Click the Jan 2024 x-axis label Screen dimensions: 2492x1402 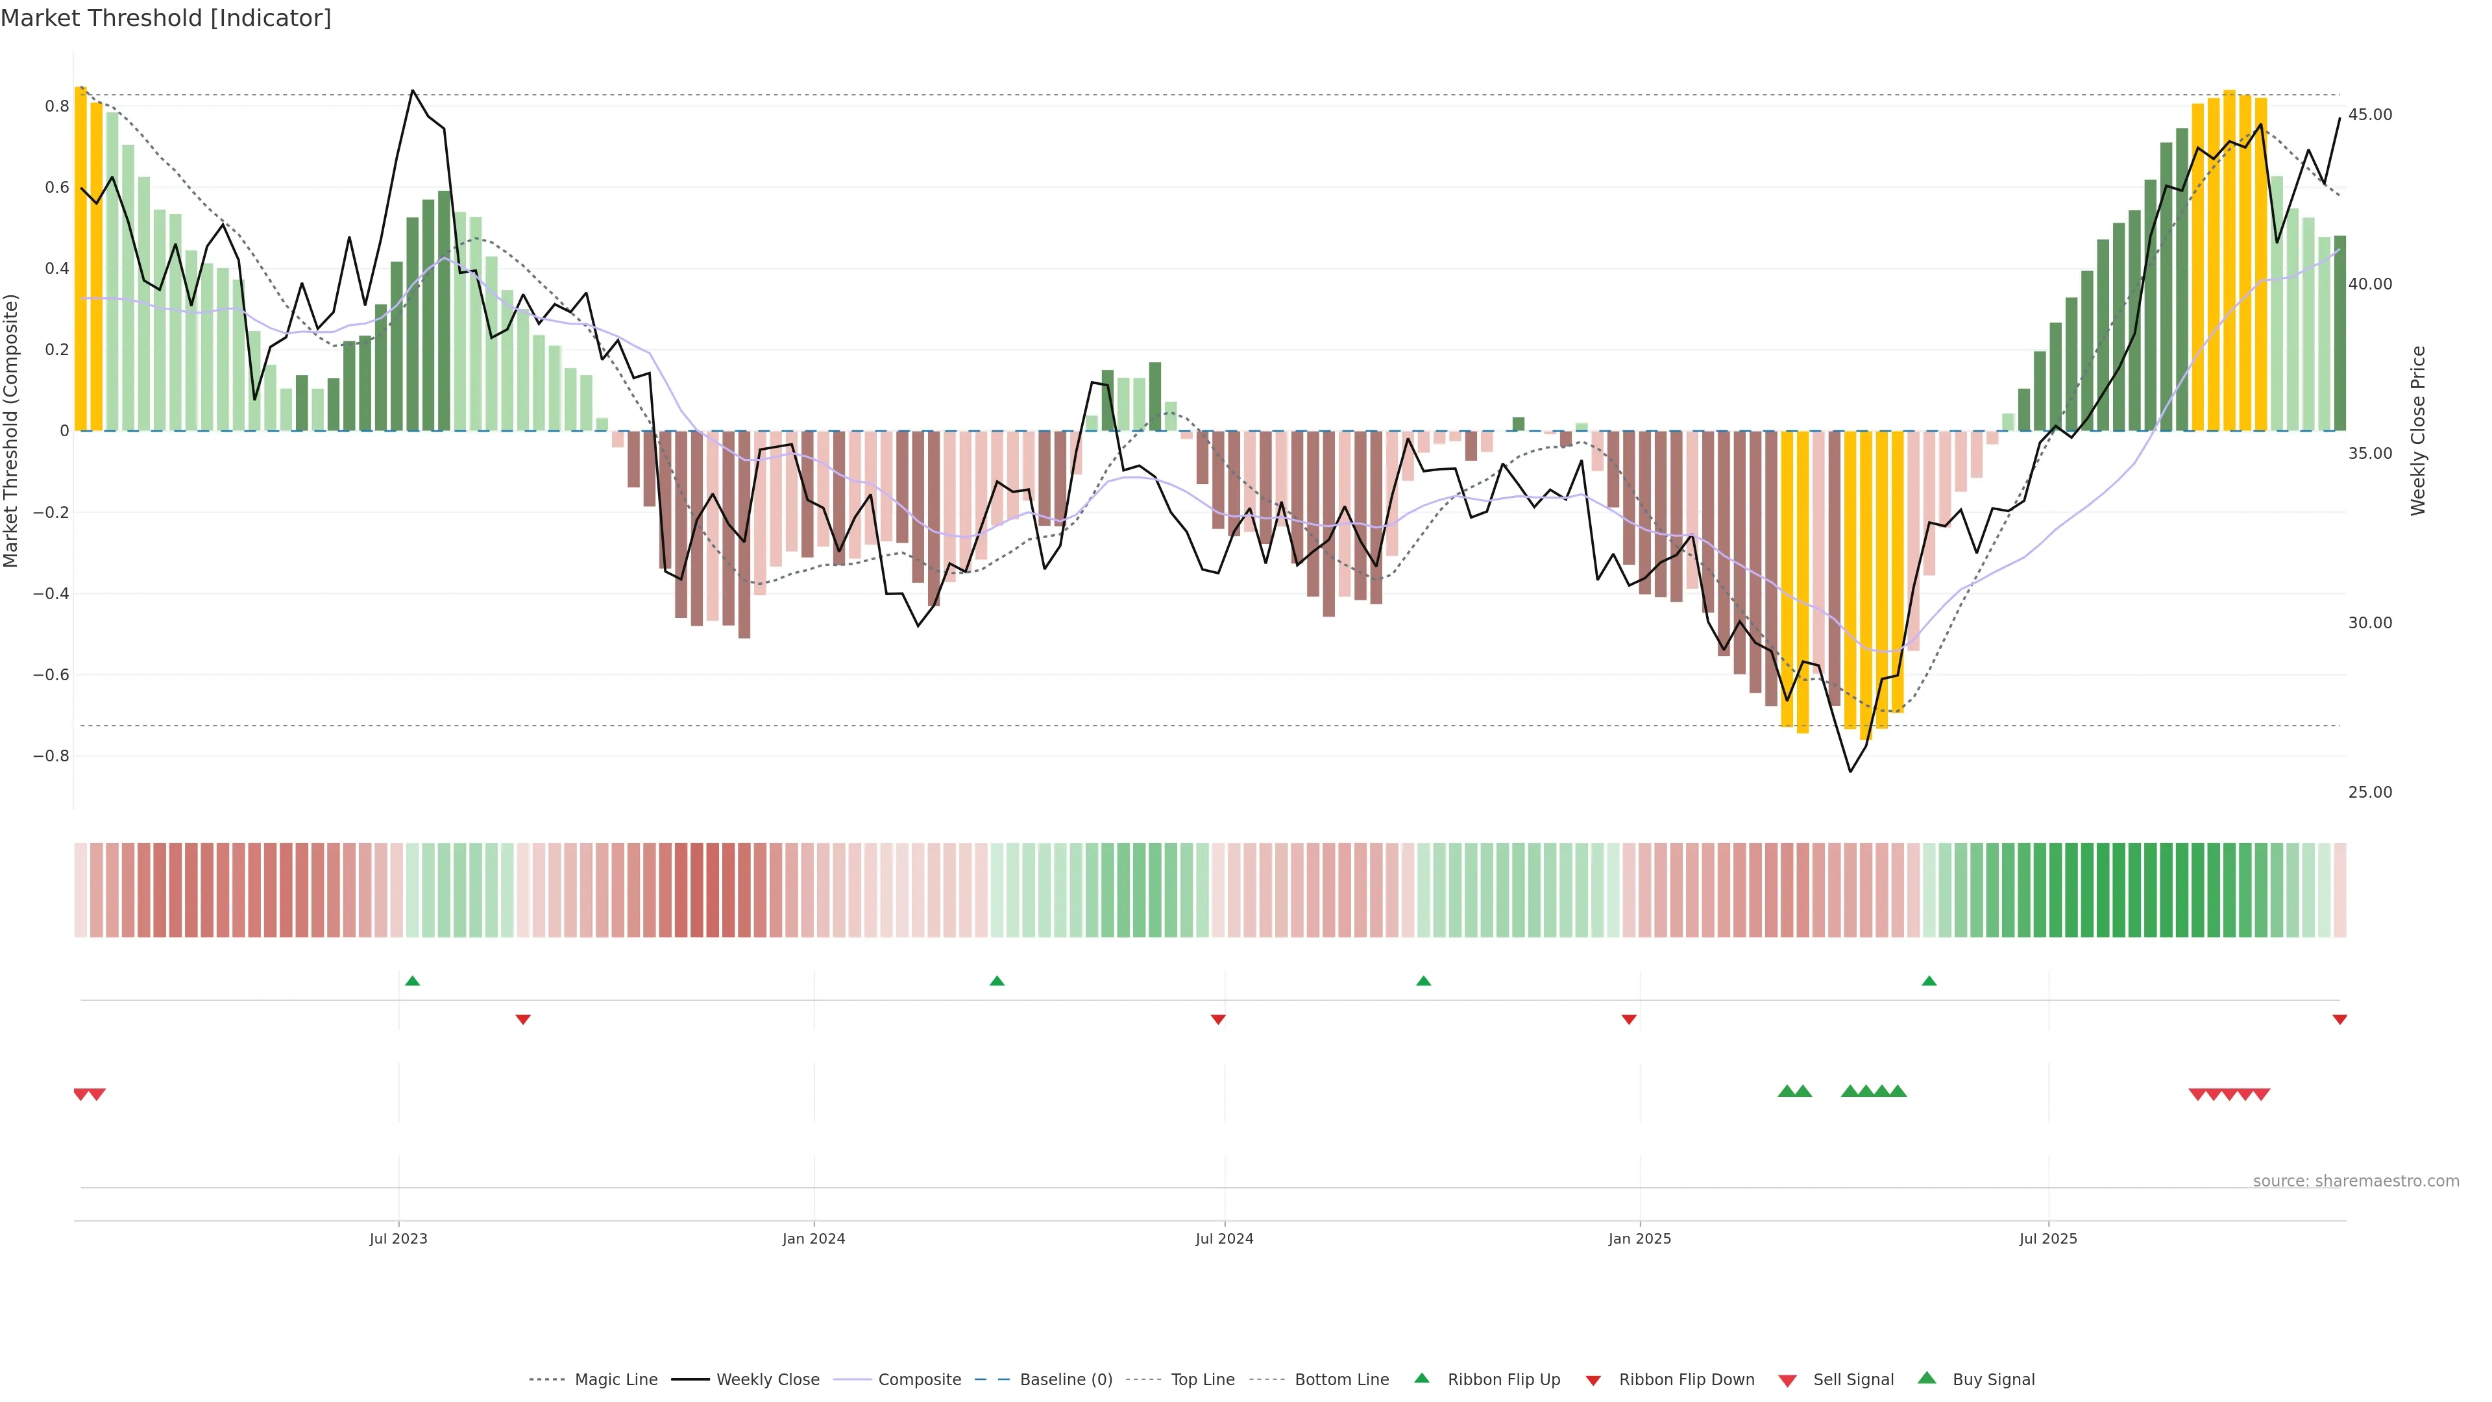click(x=814, y=1238)
